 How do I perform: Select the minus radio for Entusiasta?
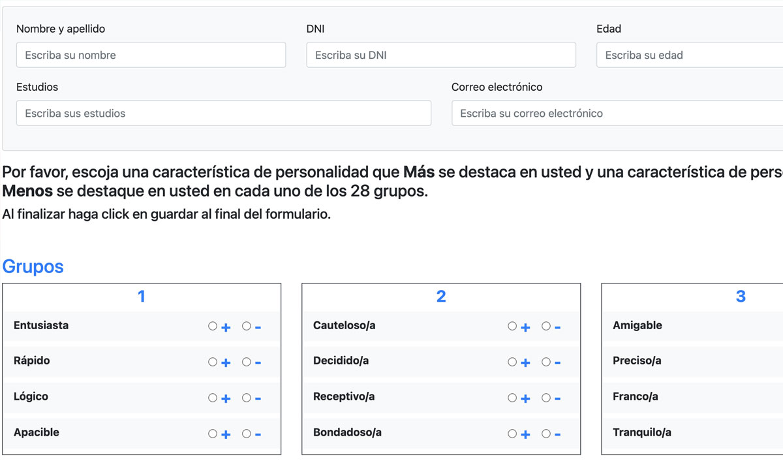coord(246,326)
